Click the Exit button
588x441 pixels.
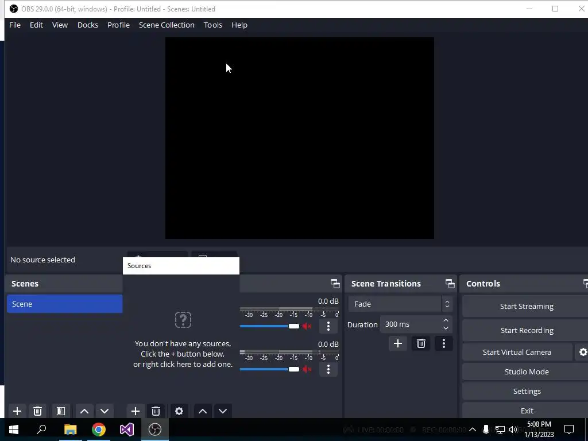(x=526, y=411)
